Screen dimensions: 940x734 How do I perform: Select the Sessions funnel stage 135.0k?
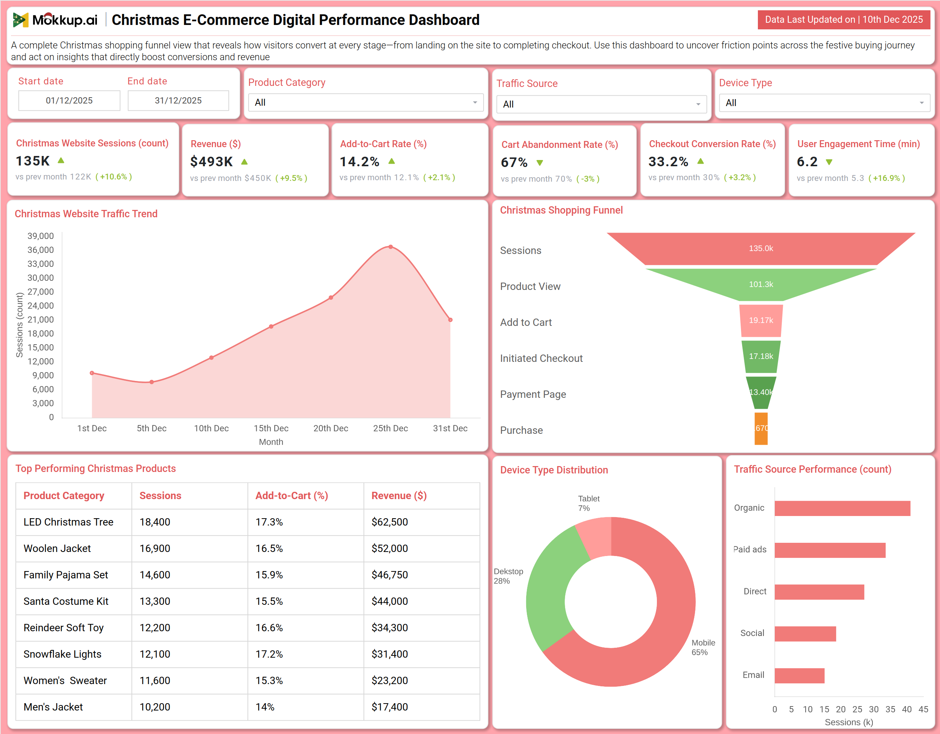(x=760, y=249)
